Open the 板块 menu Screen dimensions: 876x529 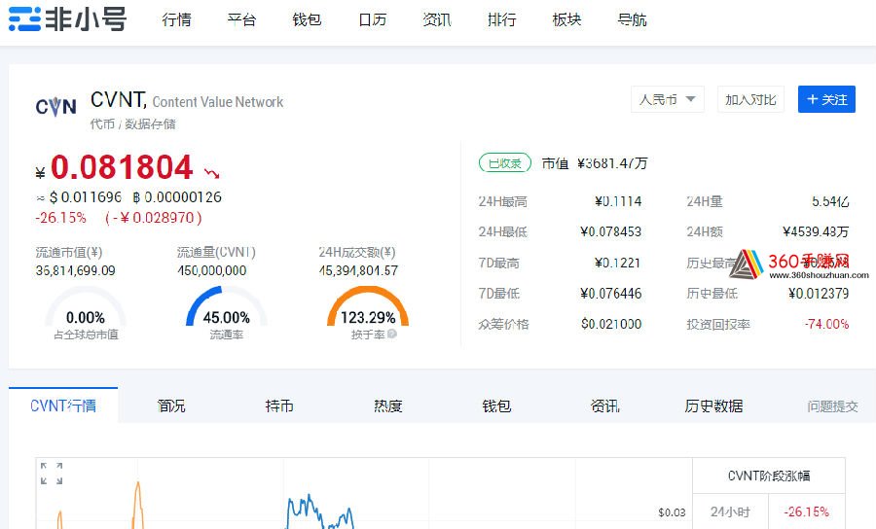coord(566,20)
